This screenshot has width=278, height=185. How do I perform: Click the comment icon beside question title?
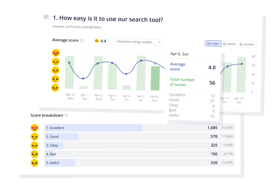tap(46, 18)
